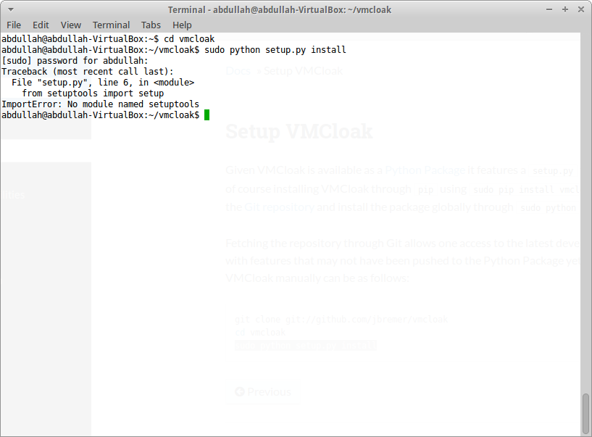Click the window title 'Terminal - abdullah@abdullah-VirtualBox: ~/vmcloak'

280,10
